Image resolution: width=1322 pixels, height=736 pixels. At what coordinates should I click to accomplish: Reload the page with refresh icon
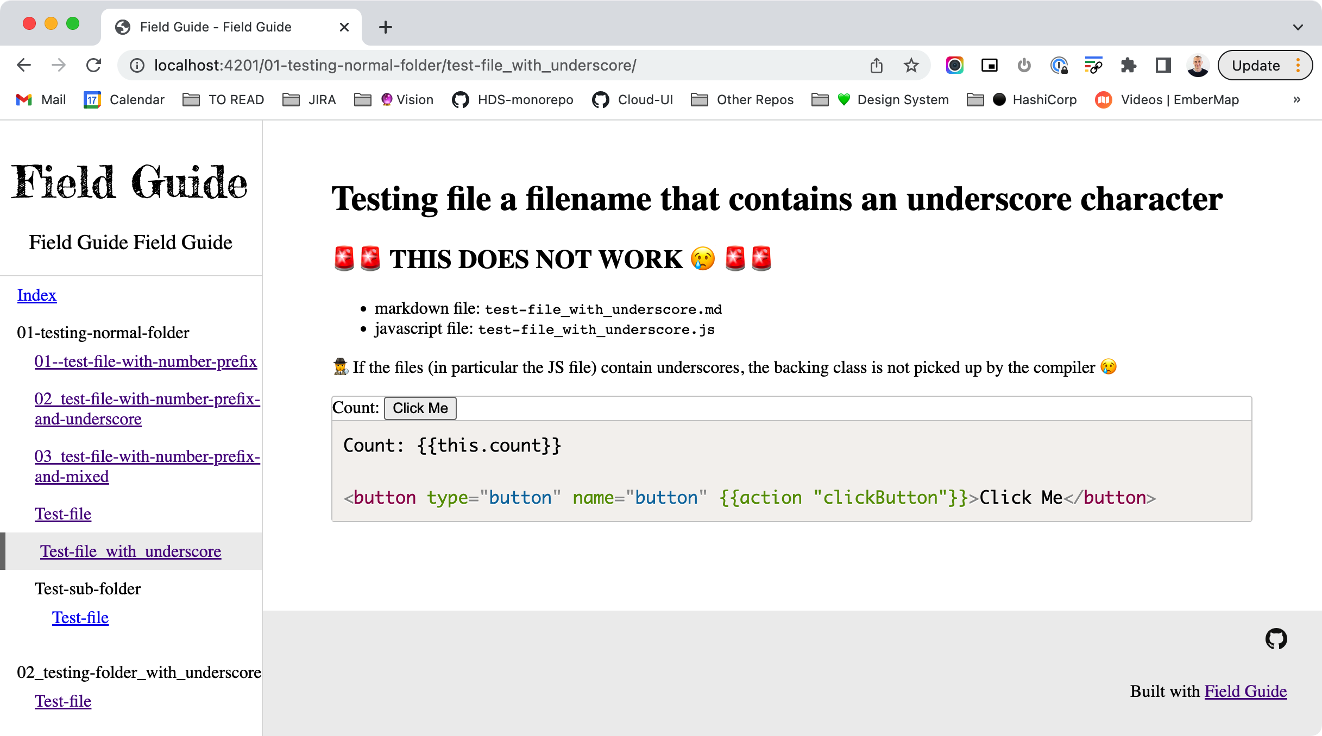(94, 66)
